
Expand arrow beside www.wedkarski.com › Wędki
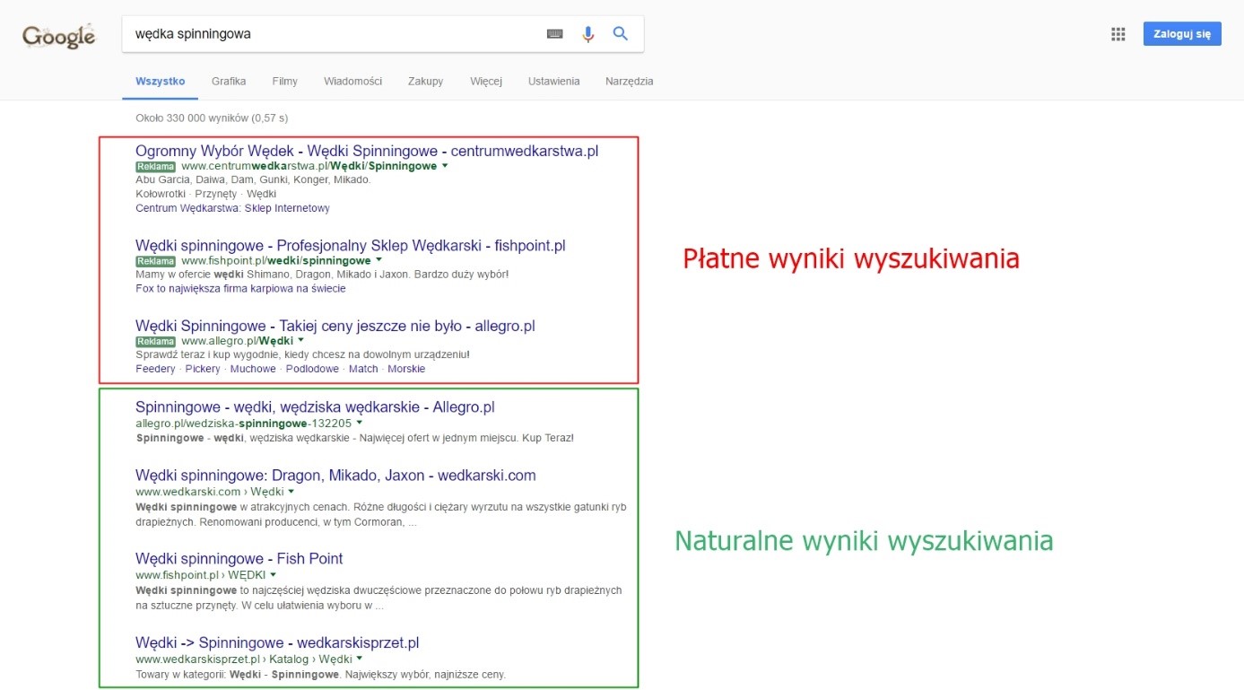(291, 492)
